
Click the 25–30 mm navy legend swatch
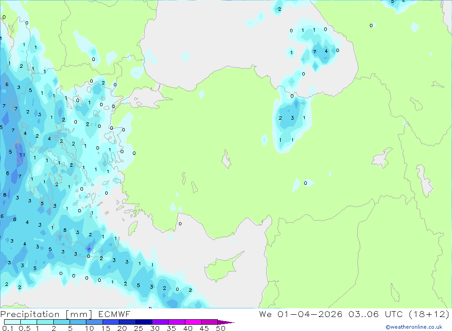144,322
